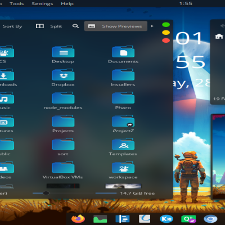The image size is (225, 225).
Task: Expand the toolbar overflow arrow
Action: tap(152, 26)
